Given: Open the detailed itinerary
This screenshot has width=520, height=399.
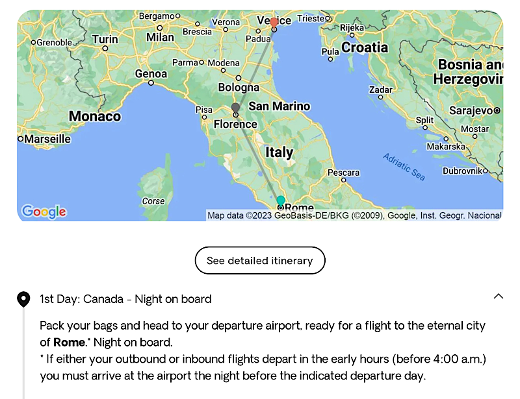Looking at the screenshot, I should pyautogui.click(x=260, y=261).
